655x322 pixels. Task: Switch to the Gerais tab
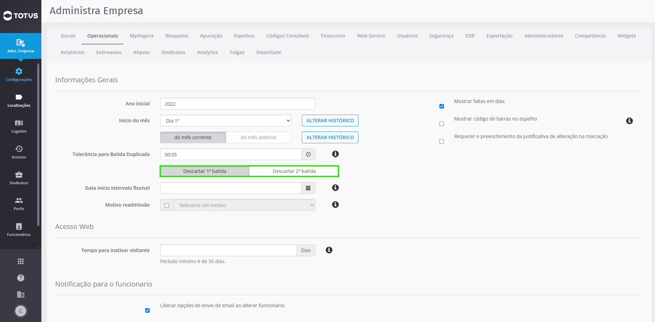pyautogui.click(x=68, y=36)
